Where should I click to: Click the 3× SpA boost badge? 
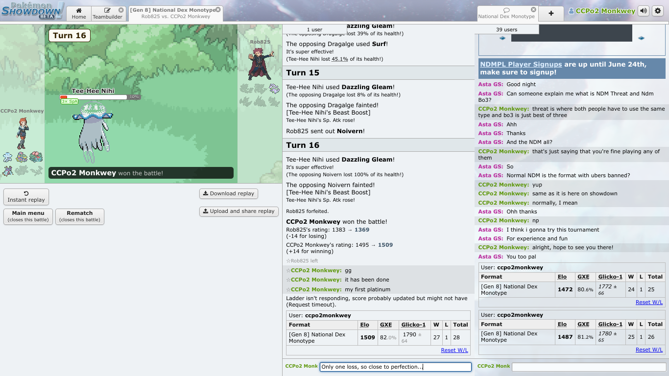[70, 101]
